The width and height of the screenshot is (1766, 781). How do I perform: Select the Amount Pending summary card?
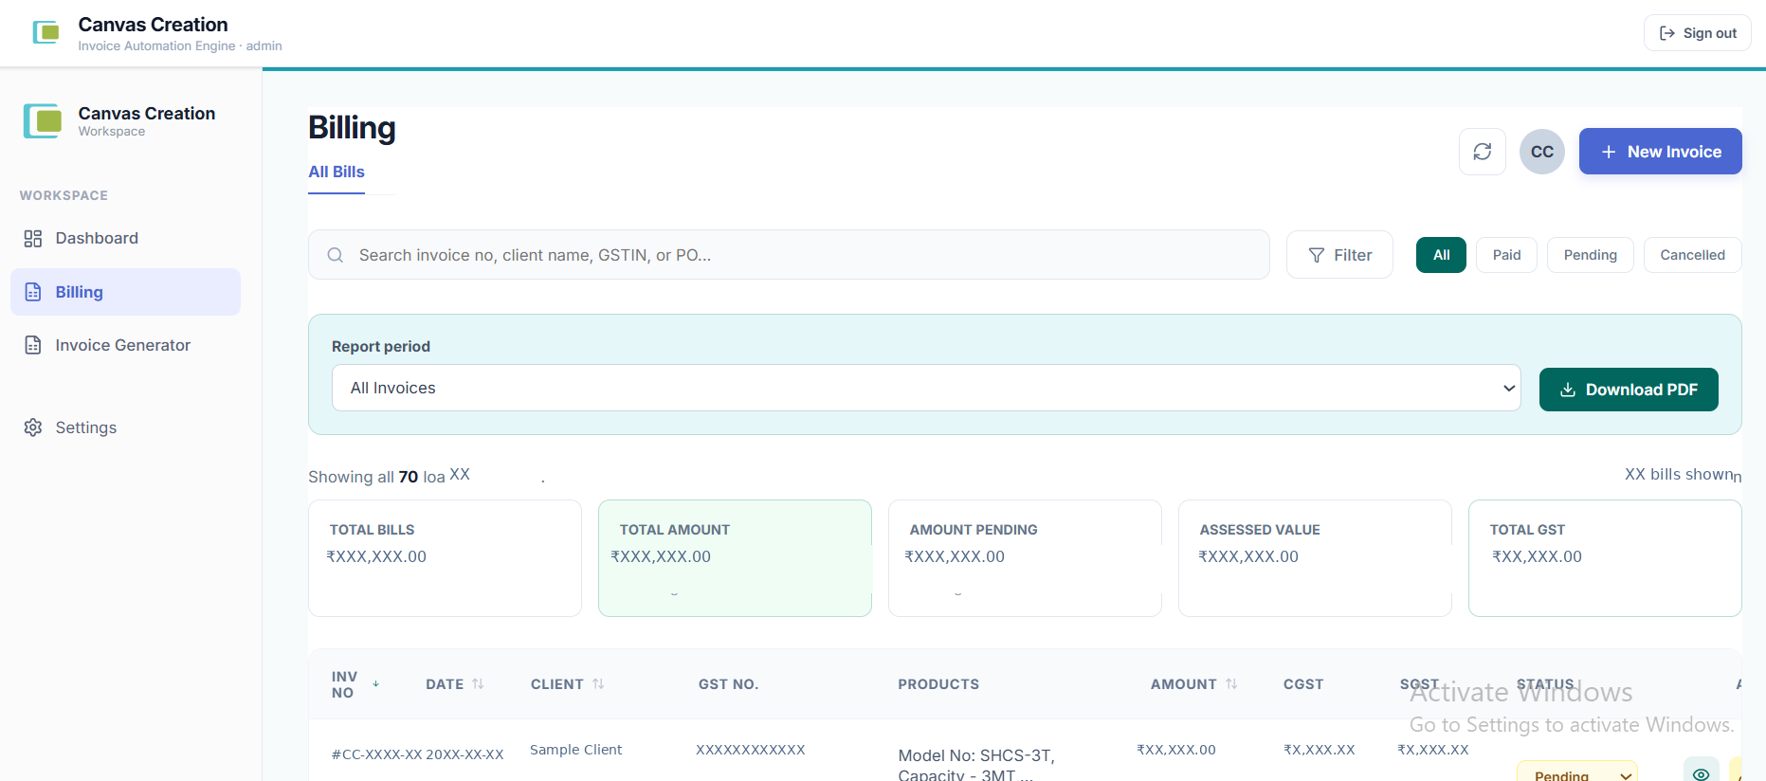(x=1025, y=558)
